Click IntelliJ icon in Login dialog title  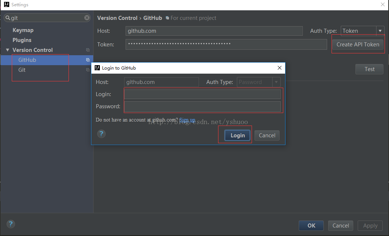coord(97,68)
